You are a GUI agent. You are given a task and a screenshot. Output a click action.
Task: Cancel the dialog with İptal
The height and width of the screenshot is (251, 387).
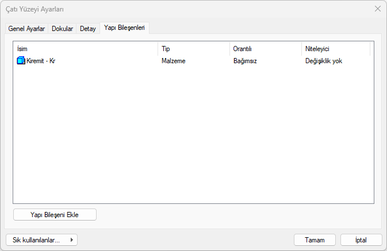coord(361,240)
